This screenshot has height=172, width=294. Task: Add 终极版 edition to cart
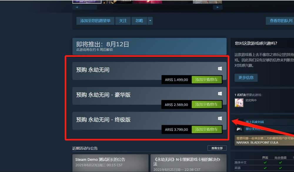[x=207, y=129]
